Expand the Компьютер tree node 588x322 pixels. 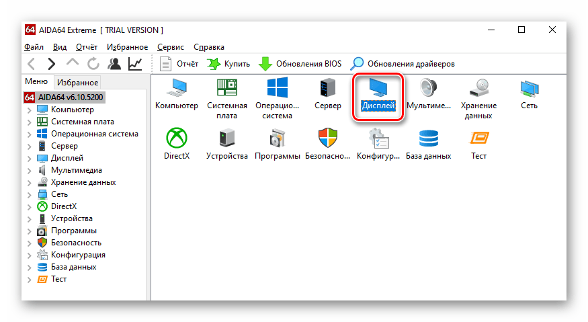30,110
